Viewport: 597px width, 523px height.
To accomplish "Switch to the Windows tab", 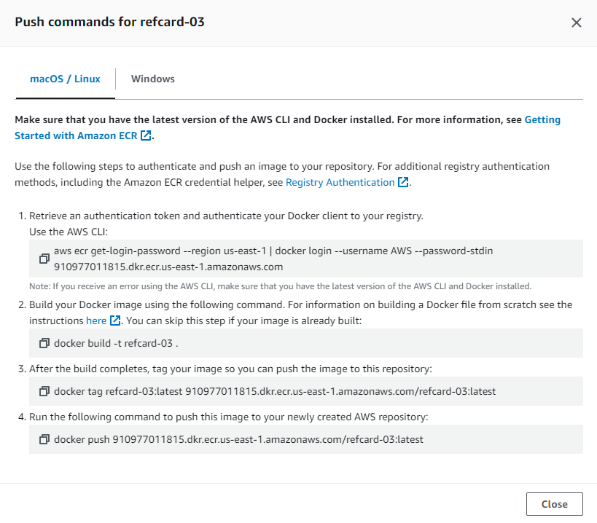I will (152, 79).
